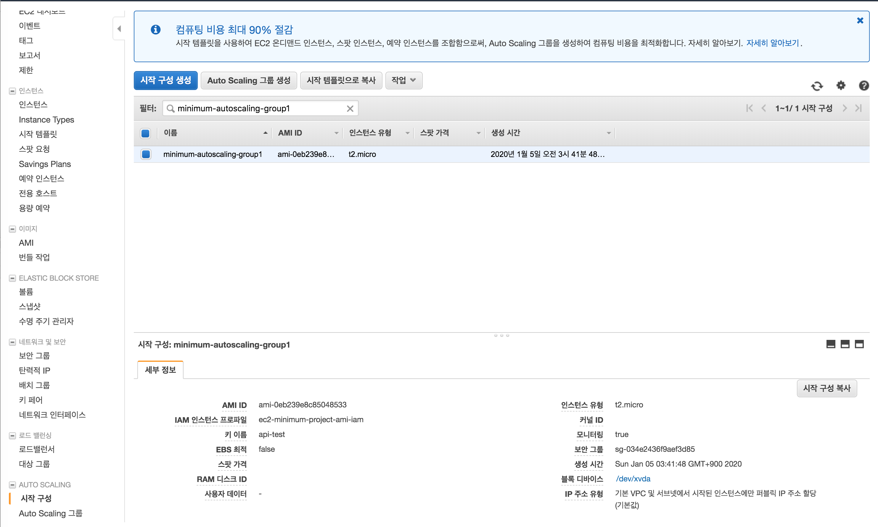Collapse the AUTO SCALING sidebar section
The image size is (878, 527).
click(x=12, y=485)
